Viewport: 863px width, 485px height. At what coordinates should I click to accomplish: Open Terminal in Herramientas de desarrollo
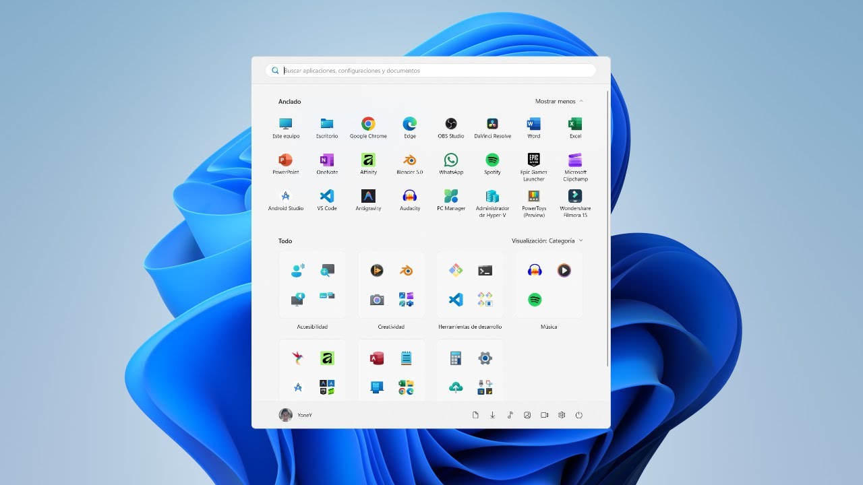point(485,270)
